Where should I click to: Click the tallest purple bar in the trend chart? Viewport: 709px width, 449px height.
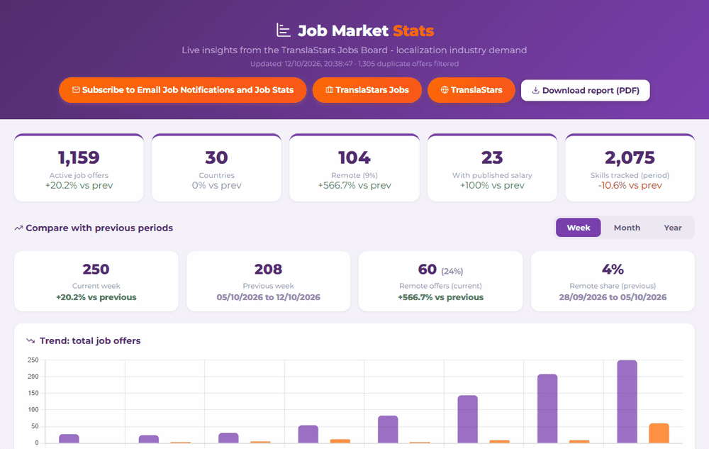click(627, 401)
